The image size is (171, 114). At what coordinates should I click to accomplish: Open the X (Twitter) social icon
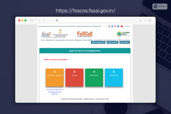[109, 26]
